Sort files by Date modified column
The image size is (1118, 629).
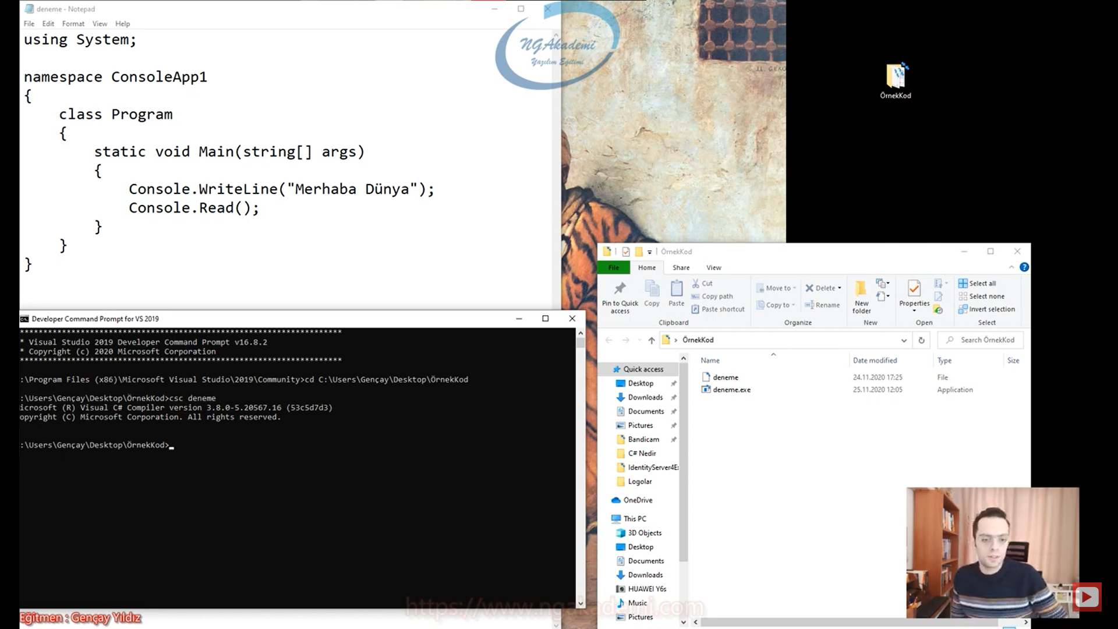click(875, 361)
